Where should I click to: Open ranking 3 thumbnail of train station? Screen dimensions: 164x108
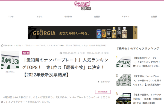(124, 98)
